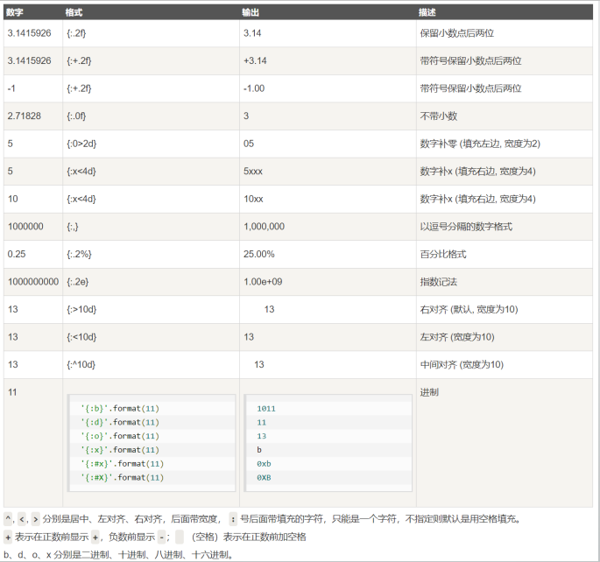Click the format {:<10d}
Screen dimensions: 600x562
81,337
